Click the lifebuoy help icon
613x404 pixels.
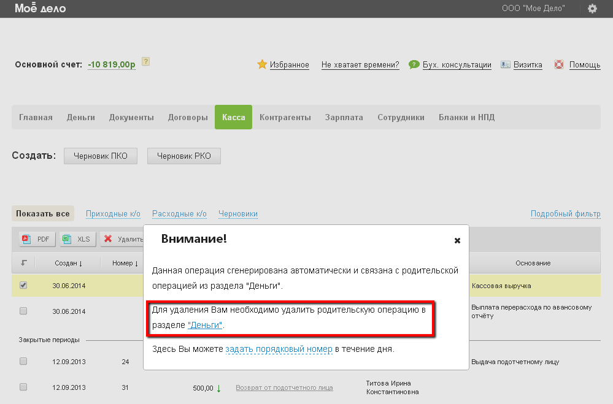click(x=559, y=64)
